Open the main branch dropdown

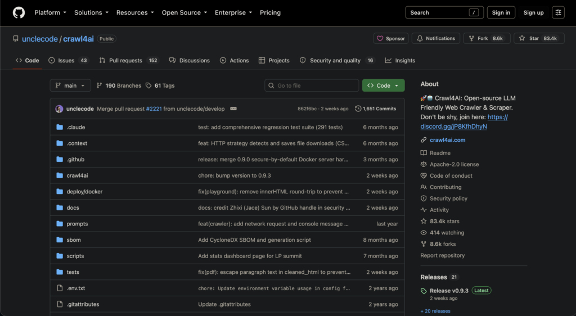tap(70, 85)
